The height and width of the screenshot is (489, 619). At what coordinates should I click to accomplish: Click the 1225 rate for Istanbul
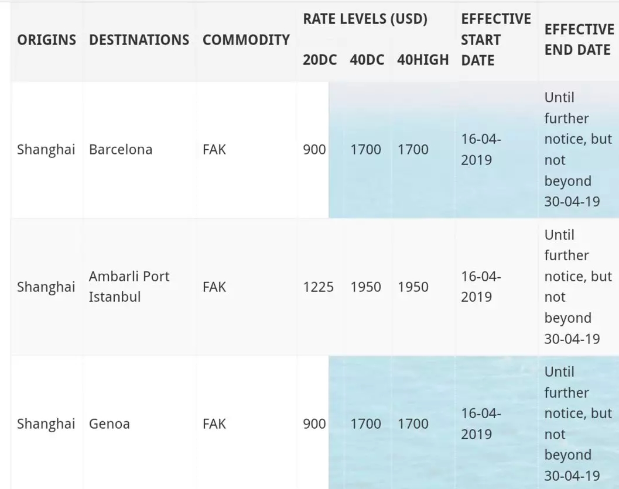(318, 287)
